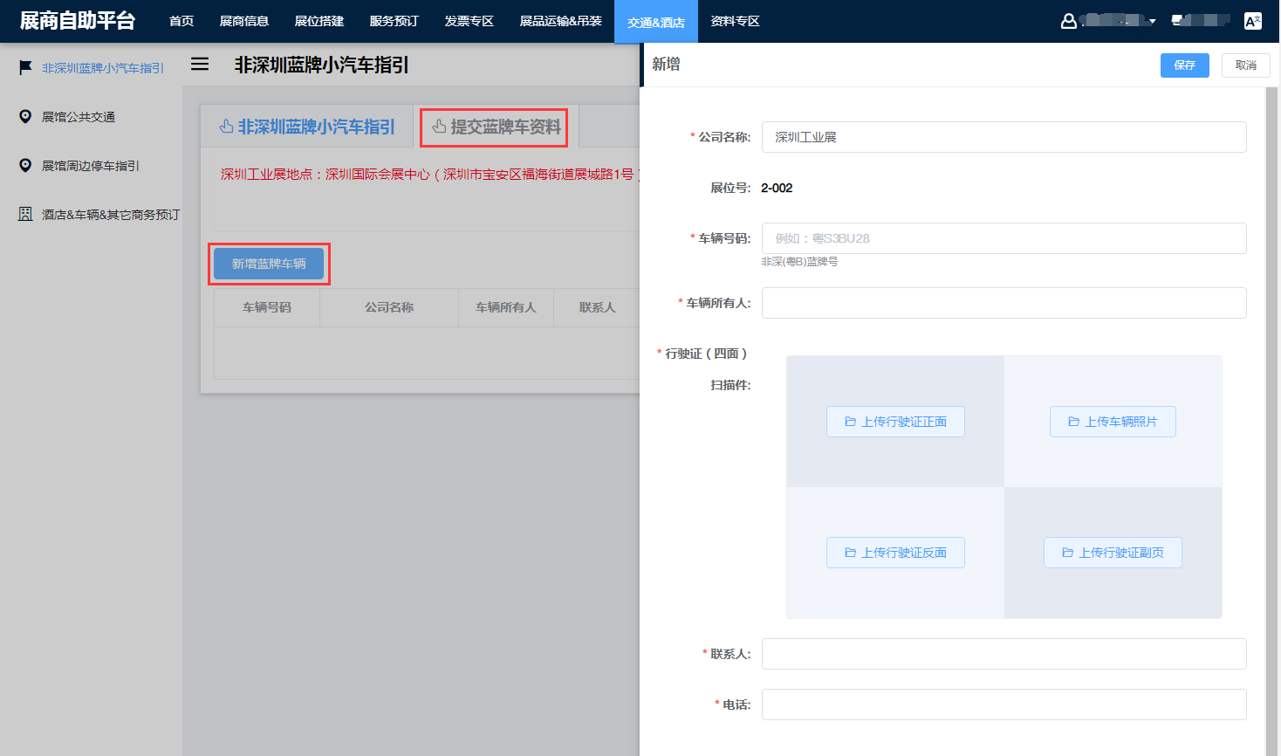Click the hamburger menu icon

click(x=200, y=64)
